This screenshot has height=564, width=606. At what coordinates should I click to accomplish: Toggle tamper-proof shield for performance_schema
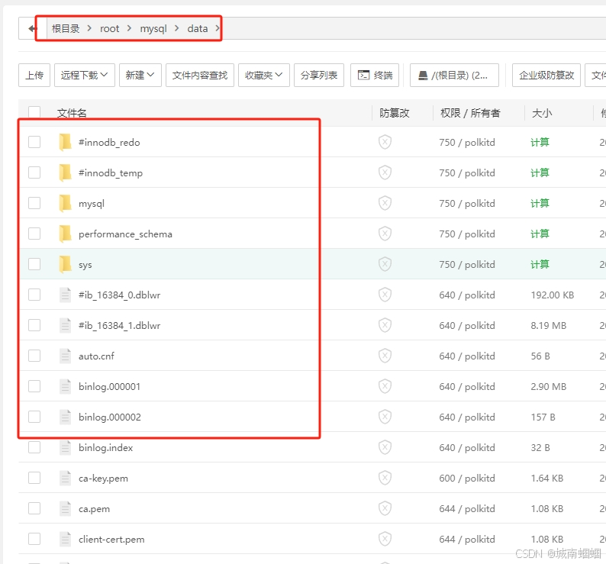point(385,234)
